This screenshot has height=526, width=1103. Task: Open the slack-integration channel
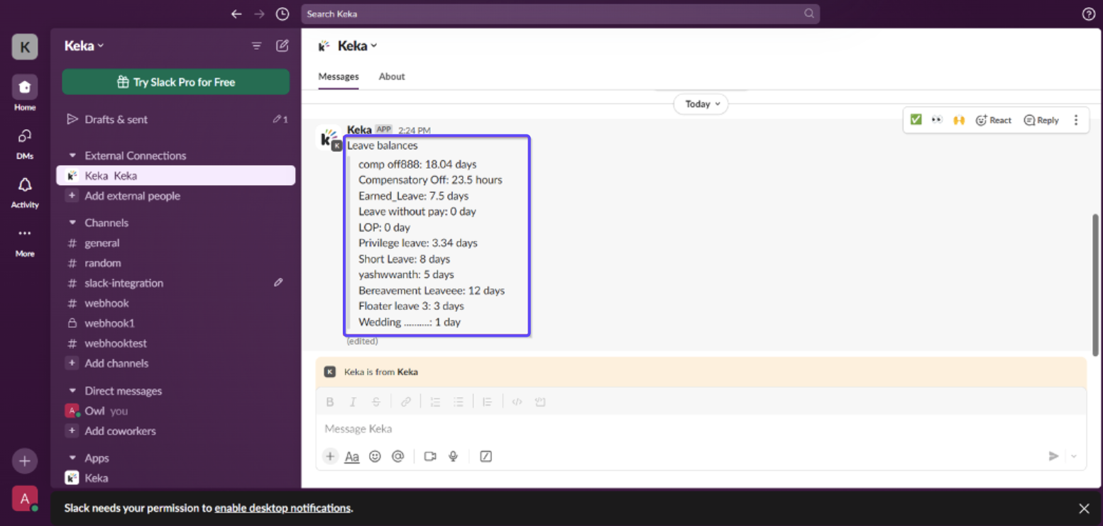pyautogui.click(x=124, y=283)
